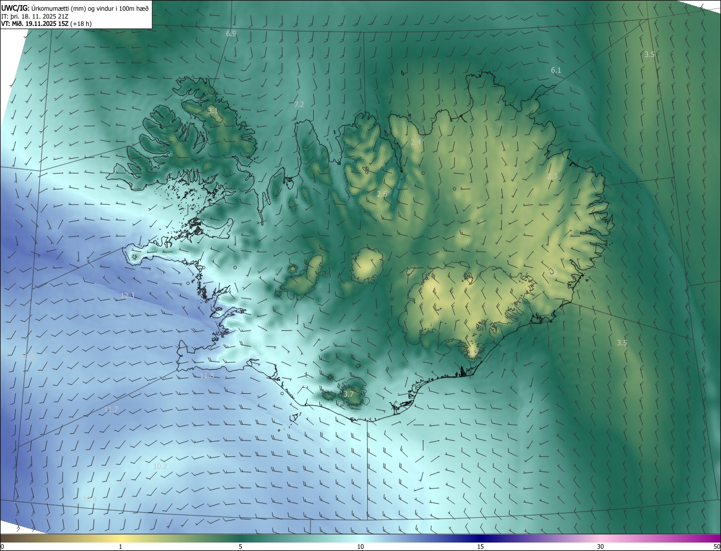Click the "2.6" value label
This screenshot has width=721, height=551.
[382, 194]
